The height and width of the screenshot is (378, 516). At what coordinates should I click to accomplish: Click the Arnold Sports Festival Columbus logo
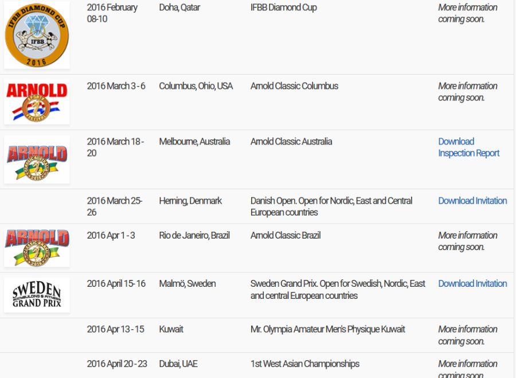click(x=37, y=102)
